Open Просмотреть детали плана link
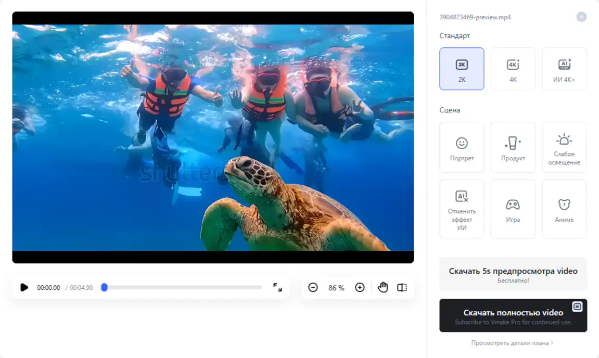The height and width of the screenshot is (358, 599). (x=512, y=343)
